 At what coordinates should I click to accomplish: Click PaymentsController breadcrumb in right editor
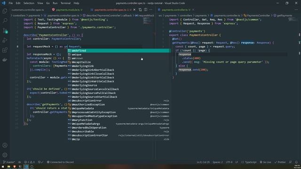(257, 15)
